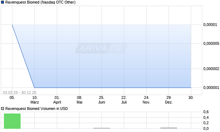Click the volume axis label 0,2

(x=206, y=123)
